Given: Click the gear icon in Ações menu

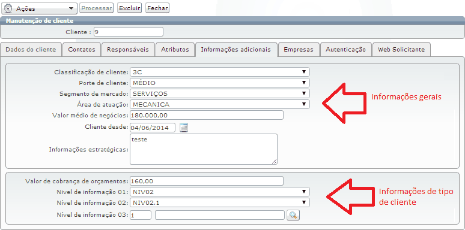Looking at the screenshot, I should coord(8,8).
